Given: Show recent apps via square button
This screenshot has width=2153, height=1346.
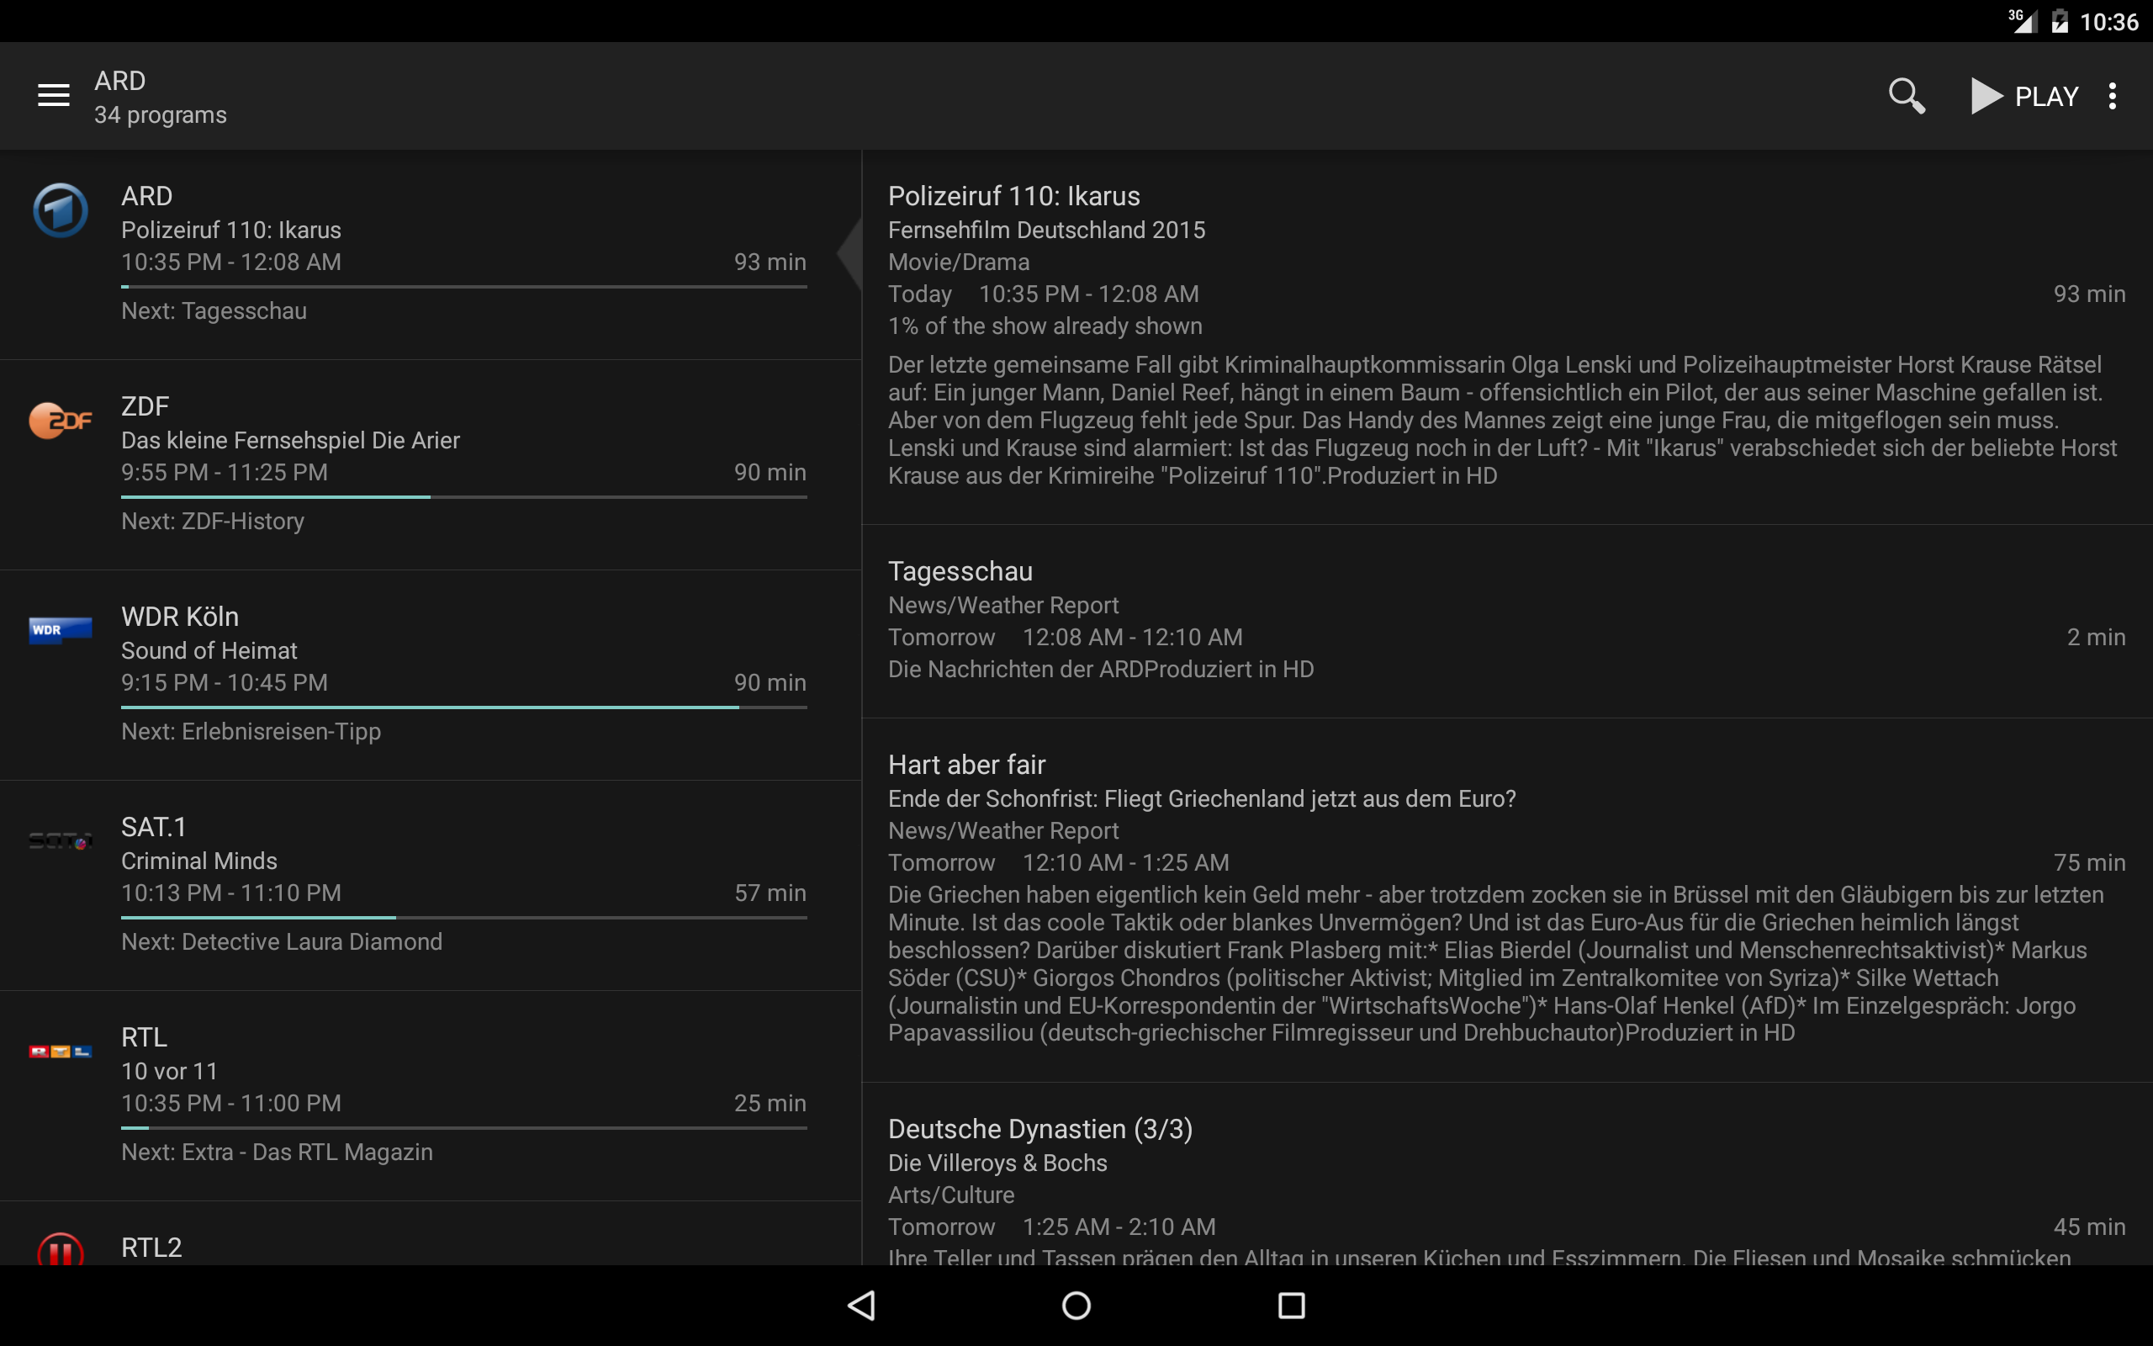Looking at the screenshot, I should pos(1292,1305).
